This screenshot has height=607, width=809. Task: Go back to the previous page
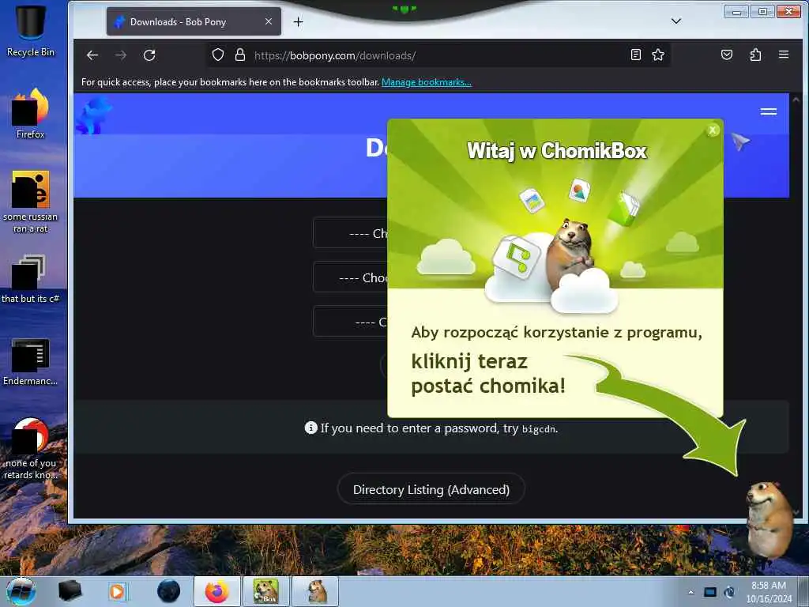tap(92, 55)
